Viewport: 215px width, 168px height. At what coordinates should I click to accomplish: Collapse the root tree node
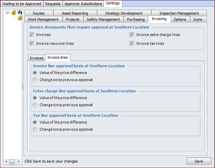coord(7,13)
